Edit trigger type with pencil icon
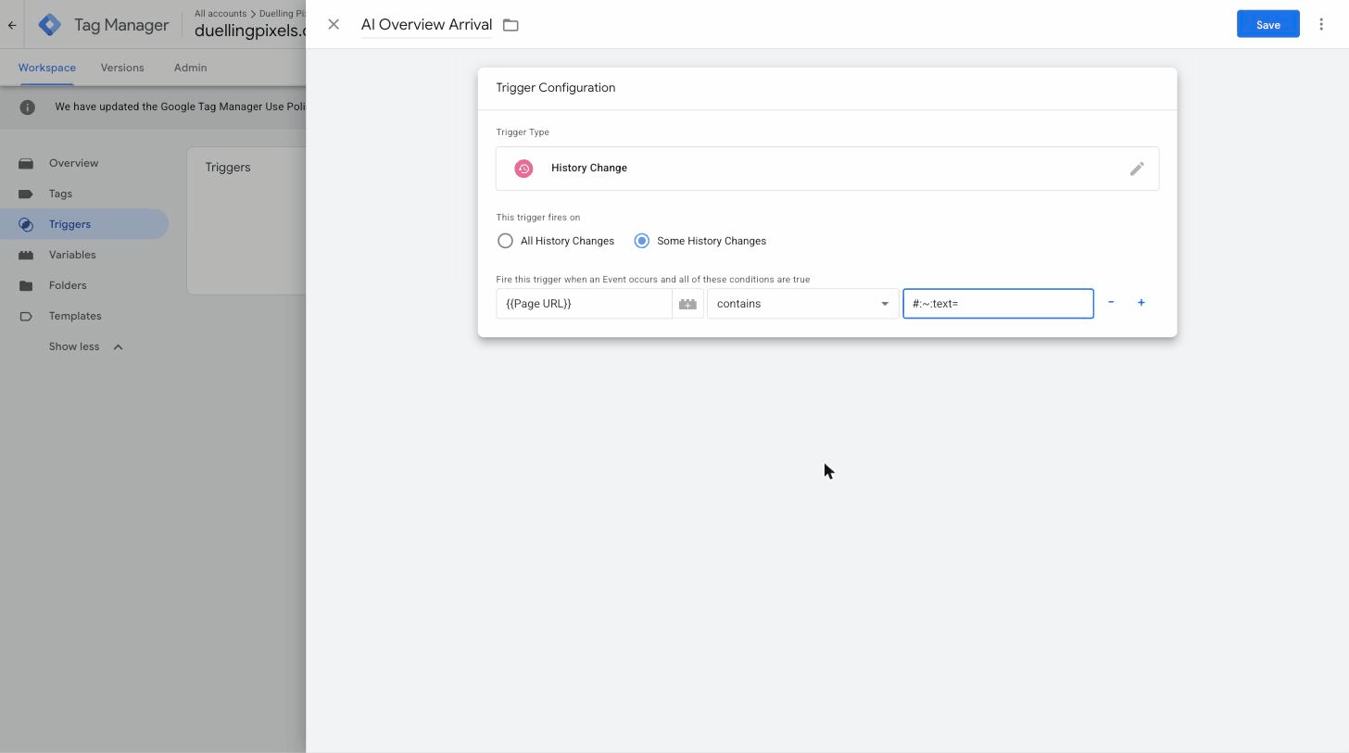Image resolution: width=1349 pixels, height=753 pixels. 1137,169
